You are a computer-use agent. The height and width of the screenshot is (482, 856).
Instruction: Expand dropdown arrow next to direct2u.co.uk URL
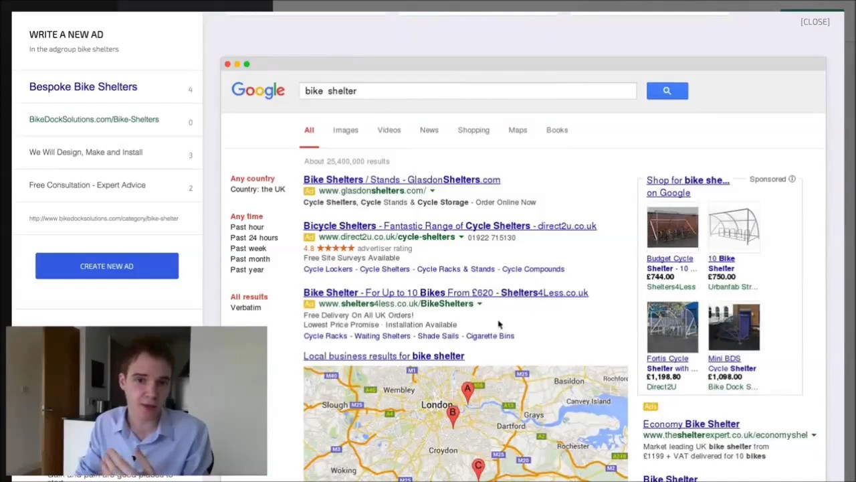(461, 238)
